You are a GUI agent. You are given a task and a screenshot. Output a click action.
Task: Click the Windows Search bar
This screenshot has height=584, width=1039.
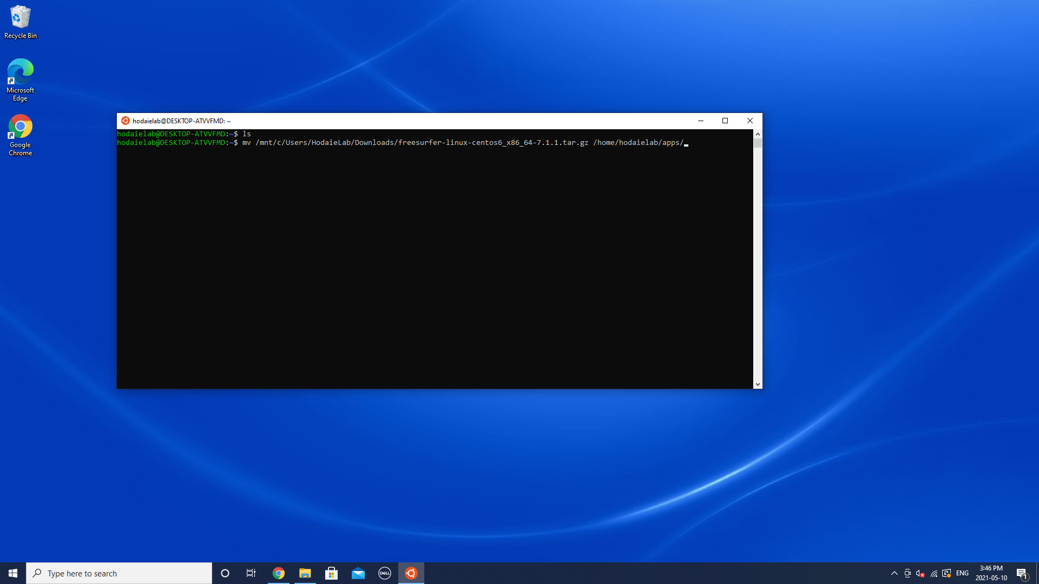tap(119, 573)
